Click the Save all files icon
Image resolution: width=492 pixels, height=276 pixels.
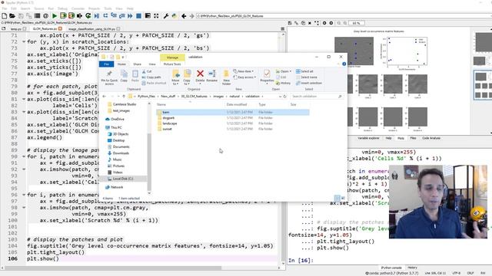(29, 15)
